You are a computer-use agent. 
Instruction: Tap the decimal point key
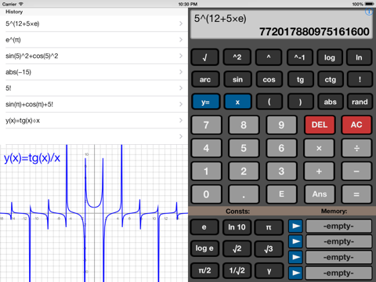tap(244, 194)
